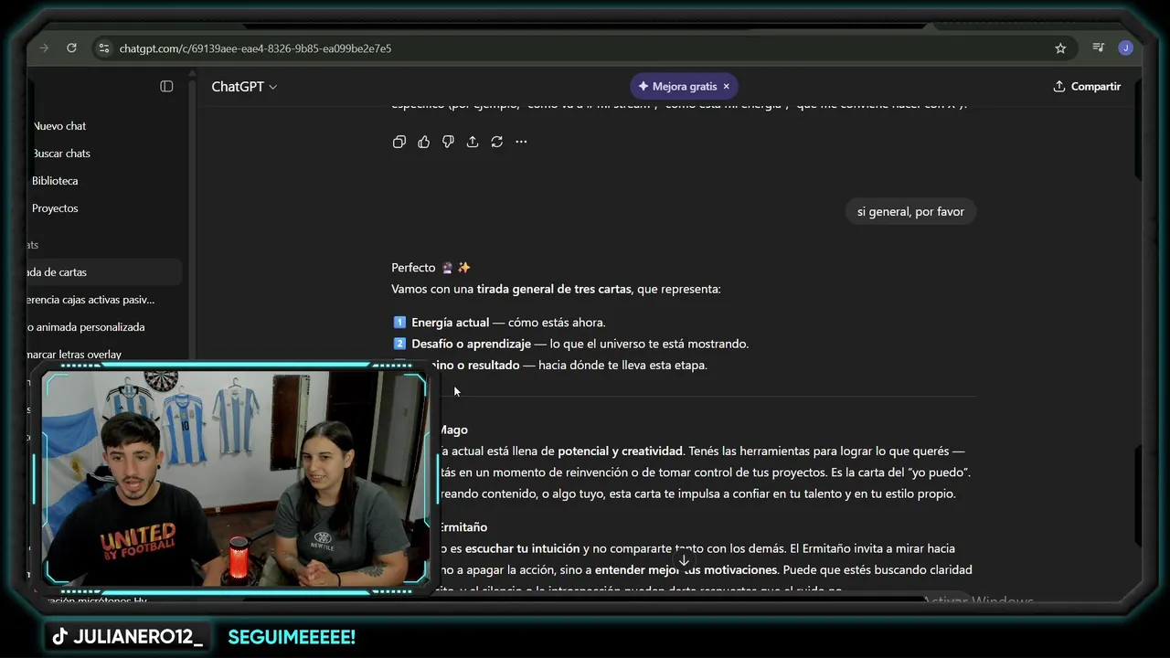Click the bold text 'escuchar tu intuición'
This screenshot has width=1170, height=658.
tap(522, 548)
